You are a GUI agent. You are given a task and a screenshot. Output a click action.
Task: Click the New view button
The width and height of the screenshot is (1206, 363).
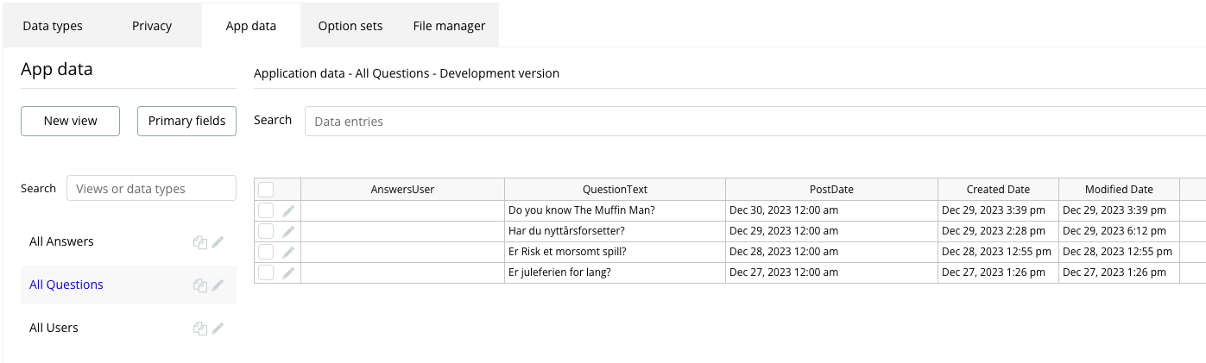pyautogui.click(x=71, y=121)
